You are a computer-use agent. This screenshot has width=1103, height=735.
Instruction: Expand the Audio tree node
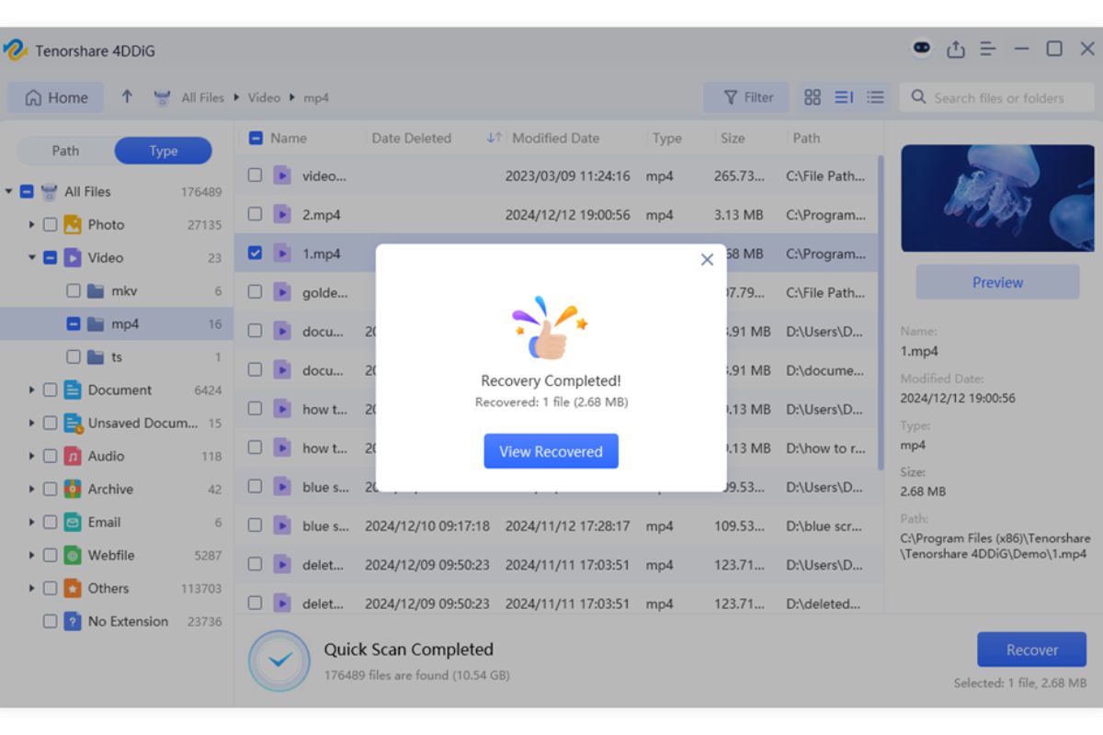31,456
